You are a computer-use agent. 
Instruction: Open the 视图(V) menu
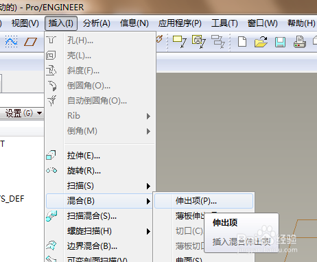coord(25,23)
